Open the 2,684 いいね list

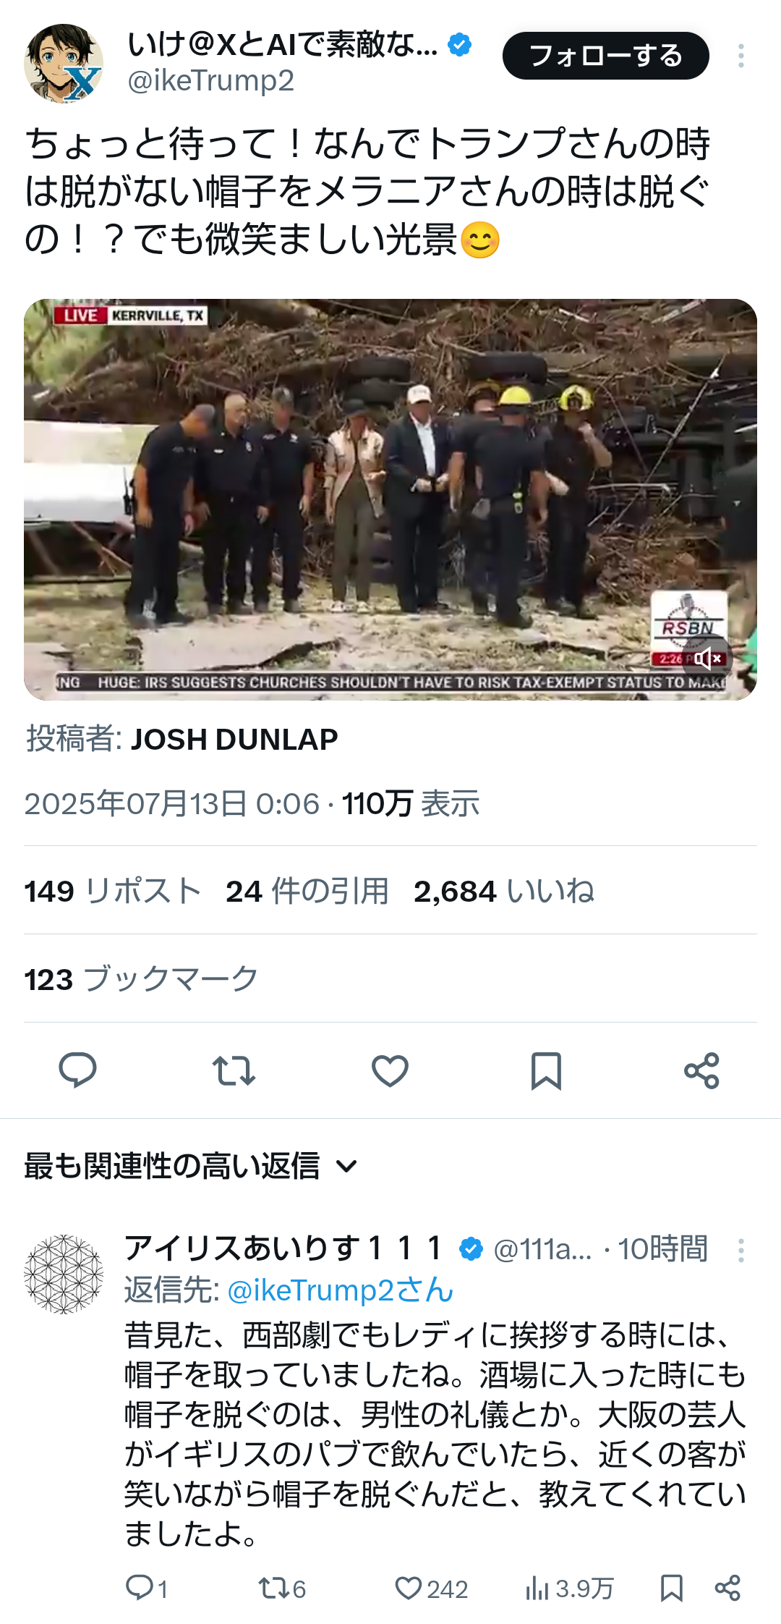(504, 891)
